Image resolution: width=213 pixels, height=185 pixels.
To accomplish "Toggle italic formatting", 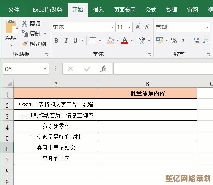I will [66, 40].
